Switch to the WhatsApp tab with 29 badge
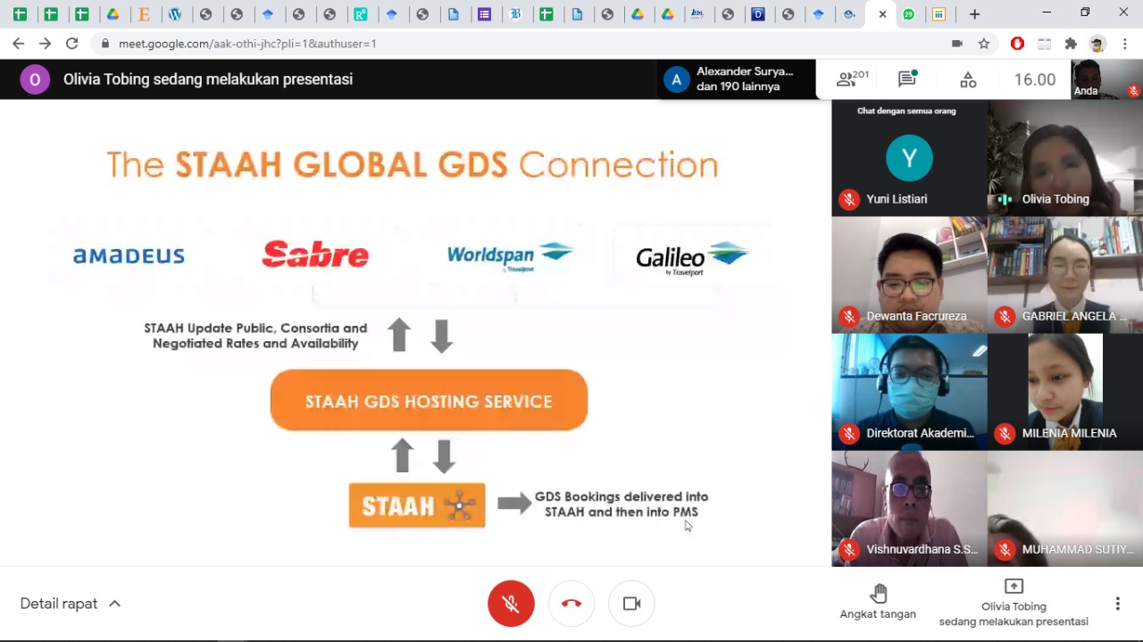 pyautogui.click(x=908, y=14)
